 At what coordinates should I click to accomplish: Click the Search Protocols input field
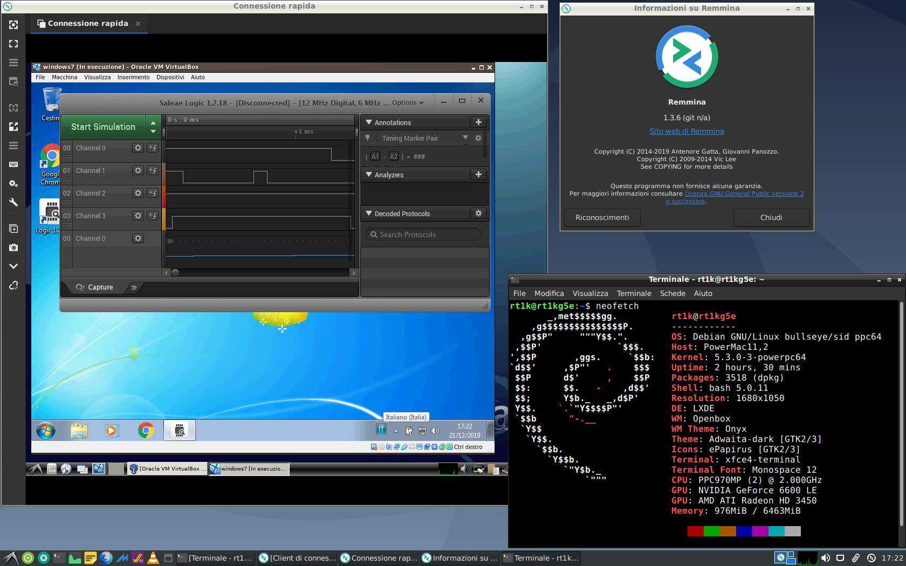pyautogui.click(x=423, y=234)
